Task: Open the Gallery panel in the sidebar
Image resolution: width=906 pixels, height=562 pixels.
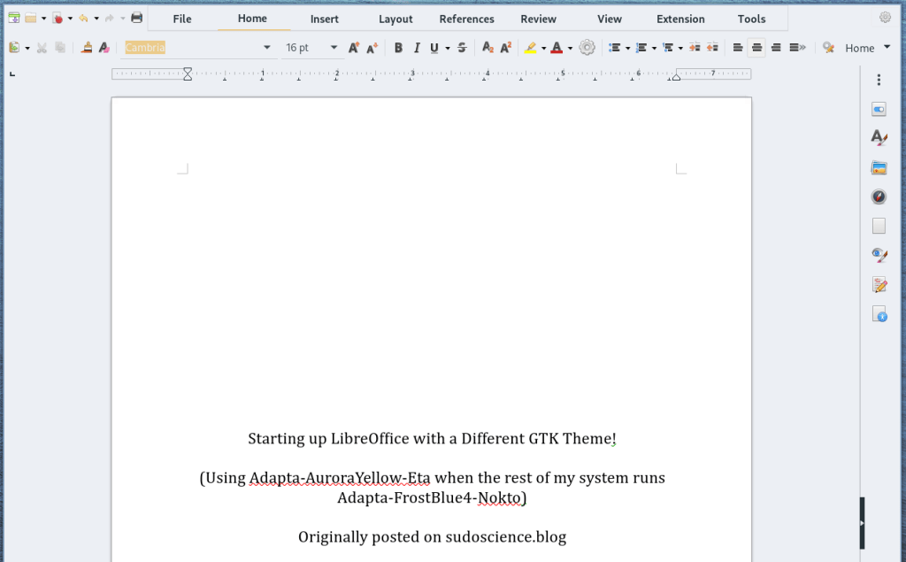Action: 879,166
